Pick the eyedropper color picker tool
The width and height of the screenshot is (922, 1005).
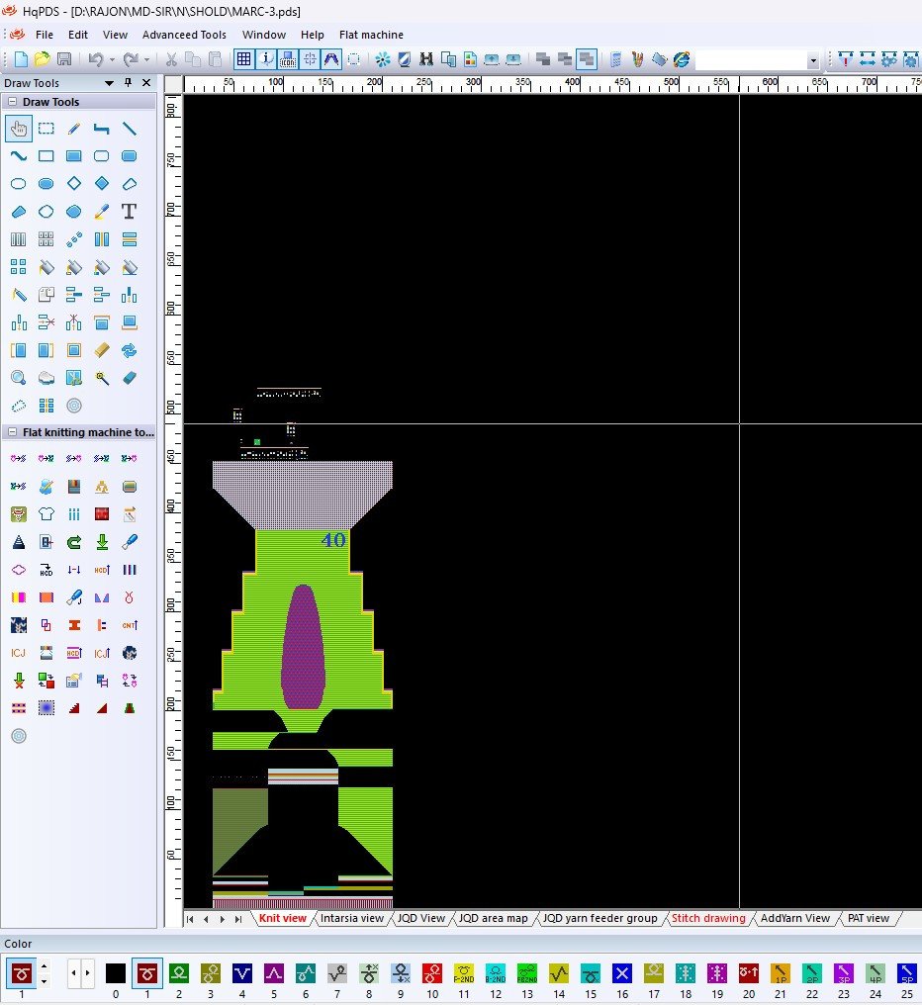101,212
